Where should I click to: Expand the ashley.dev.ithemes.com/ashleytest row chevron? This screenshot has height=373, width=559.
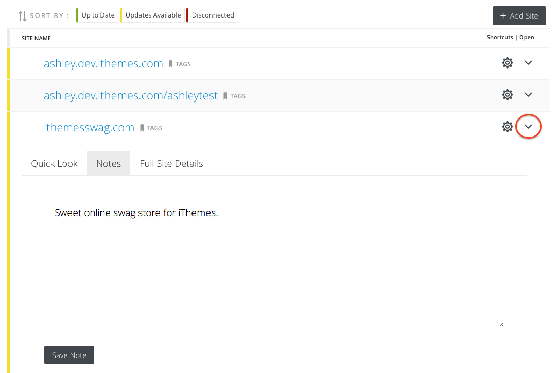[x=528, y=95]
